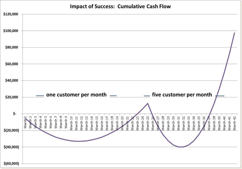242x169 pixels.
Task: Click the $80,000 axis label
Action: point(11,47)
